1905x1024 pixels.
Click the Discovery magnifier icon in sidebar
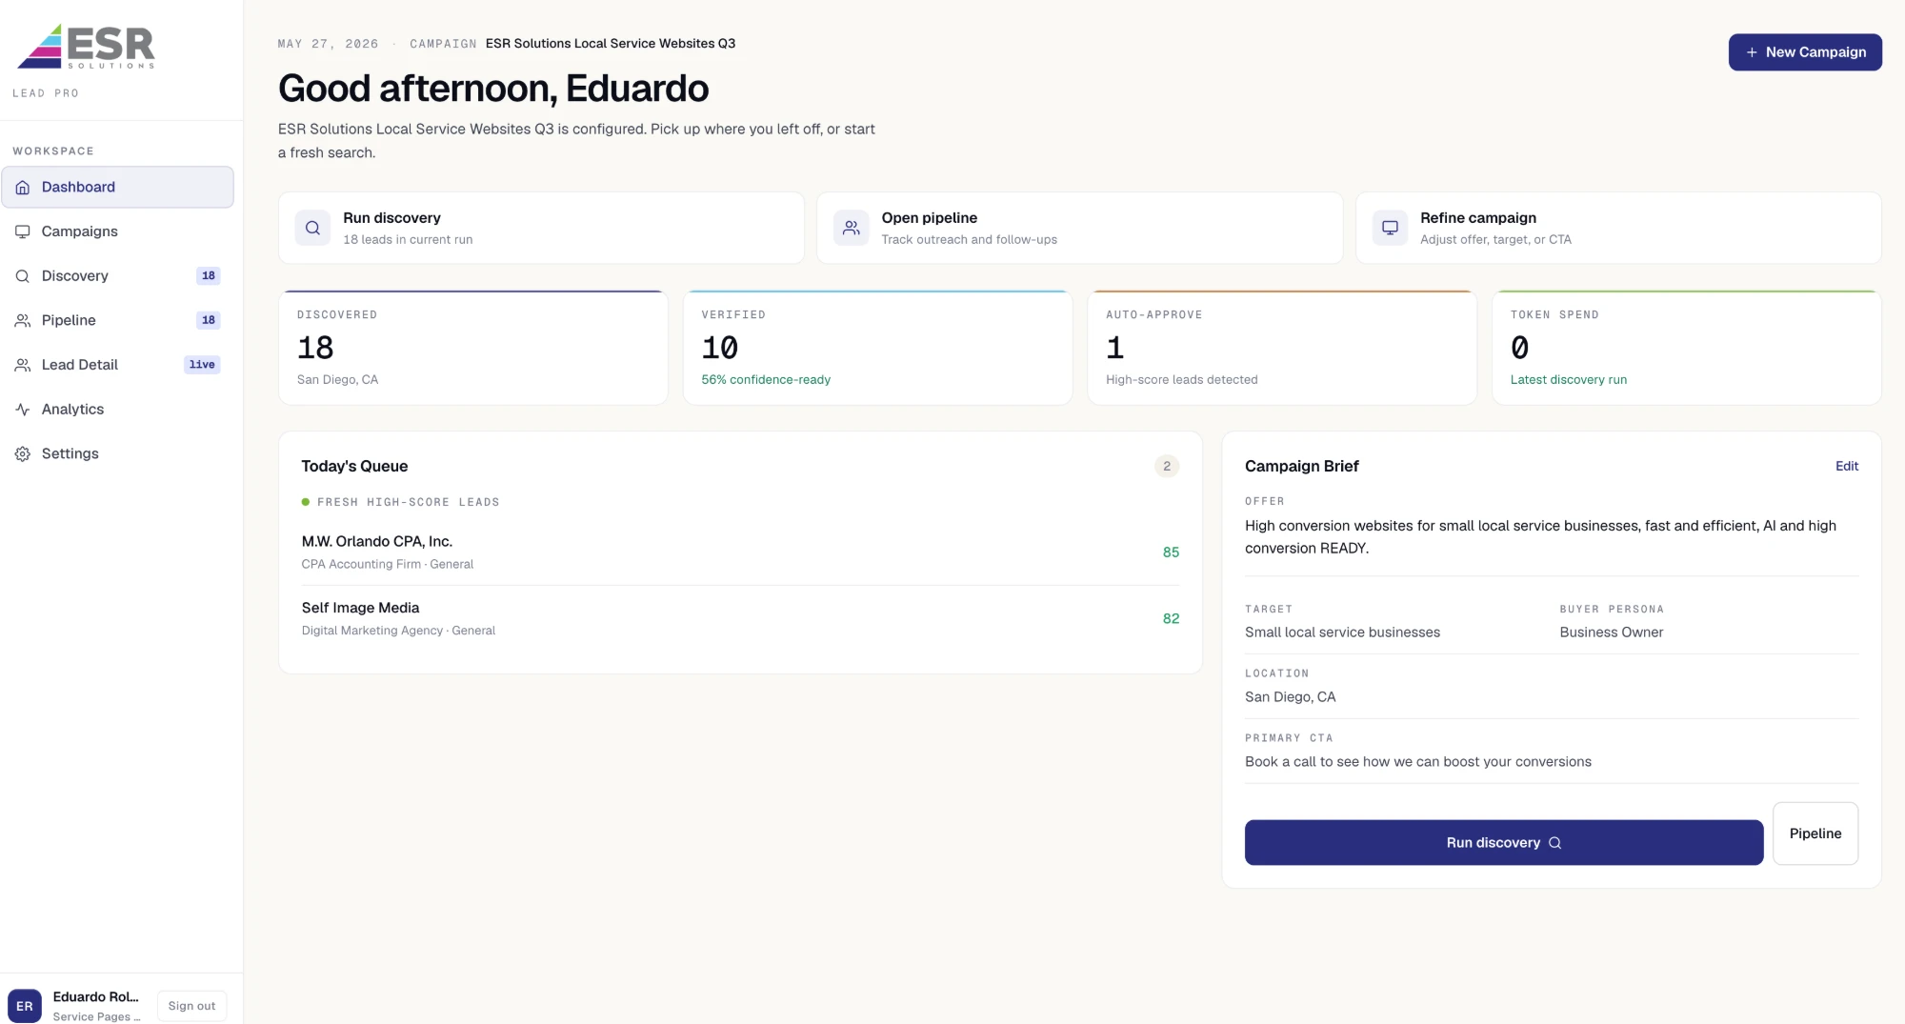point(23,276)
